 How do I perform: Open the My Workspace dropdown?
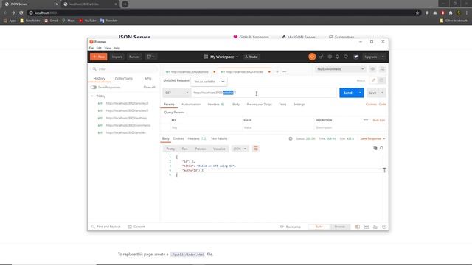237,57
